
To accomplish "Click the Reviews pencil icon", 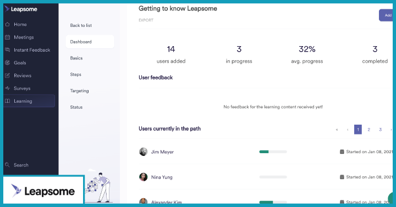I will coord(8,75).
